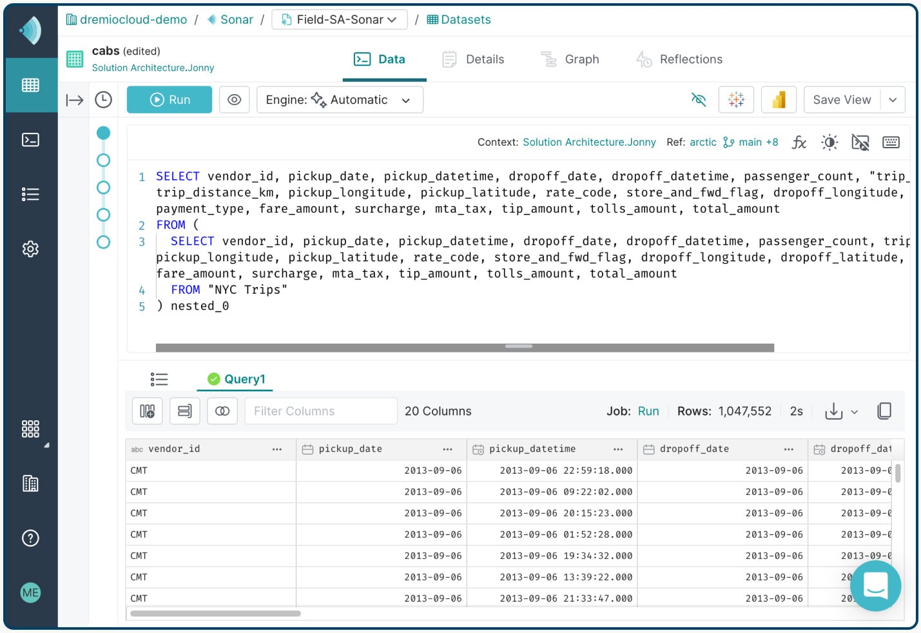Open the Jobs list icon in the sidebar
Screen dimensions: 921x633
[x=30, y=194]
